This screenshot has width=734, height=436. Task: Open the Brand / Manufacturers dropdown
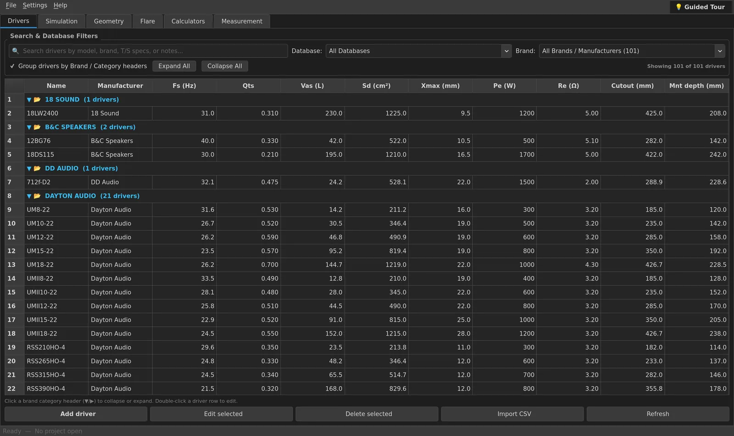(x=632, y=51)
